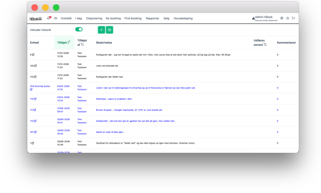Go to the Disponering menu
This screenshot has width=321, height=193.
[94, 18]
